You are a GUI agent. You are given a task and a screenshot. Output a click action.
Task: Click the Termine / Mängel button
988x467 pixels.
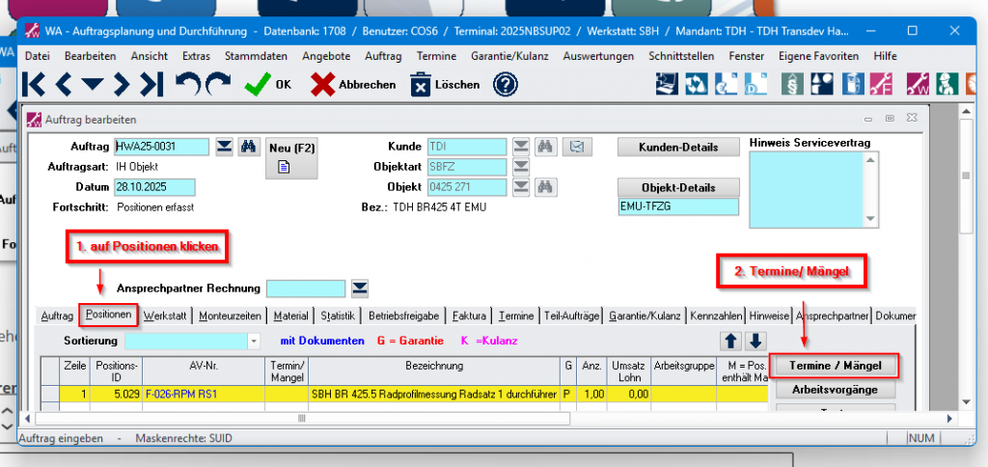pos(835,366)
